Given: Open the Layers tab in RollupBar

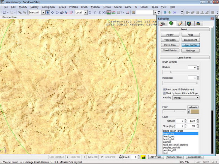Looking at the screenshot, I should pos(198,24).
